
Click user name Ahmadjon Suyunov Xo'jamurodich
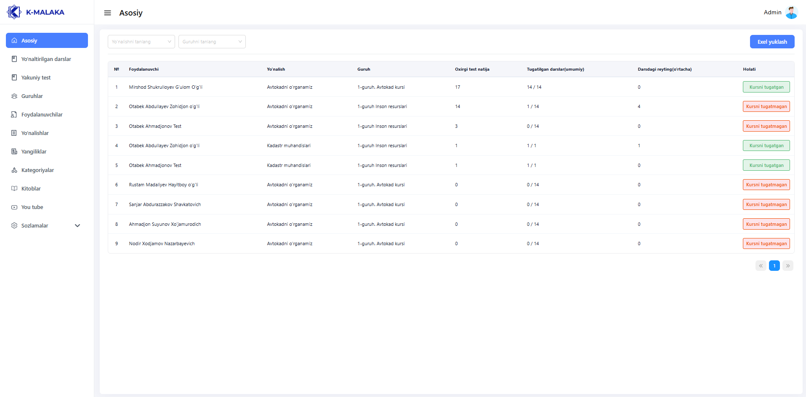tap(165, 224)
